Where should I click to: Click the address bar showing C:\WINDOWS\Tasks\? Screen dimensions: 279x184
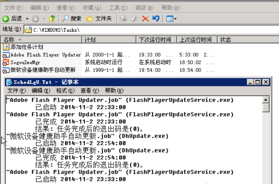point(151,30)
